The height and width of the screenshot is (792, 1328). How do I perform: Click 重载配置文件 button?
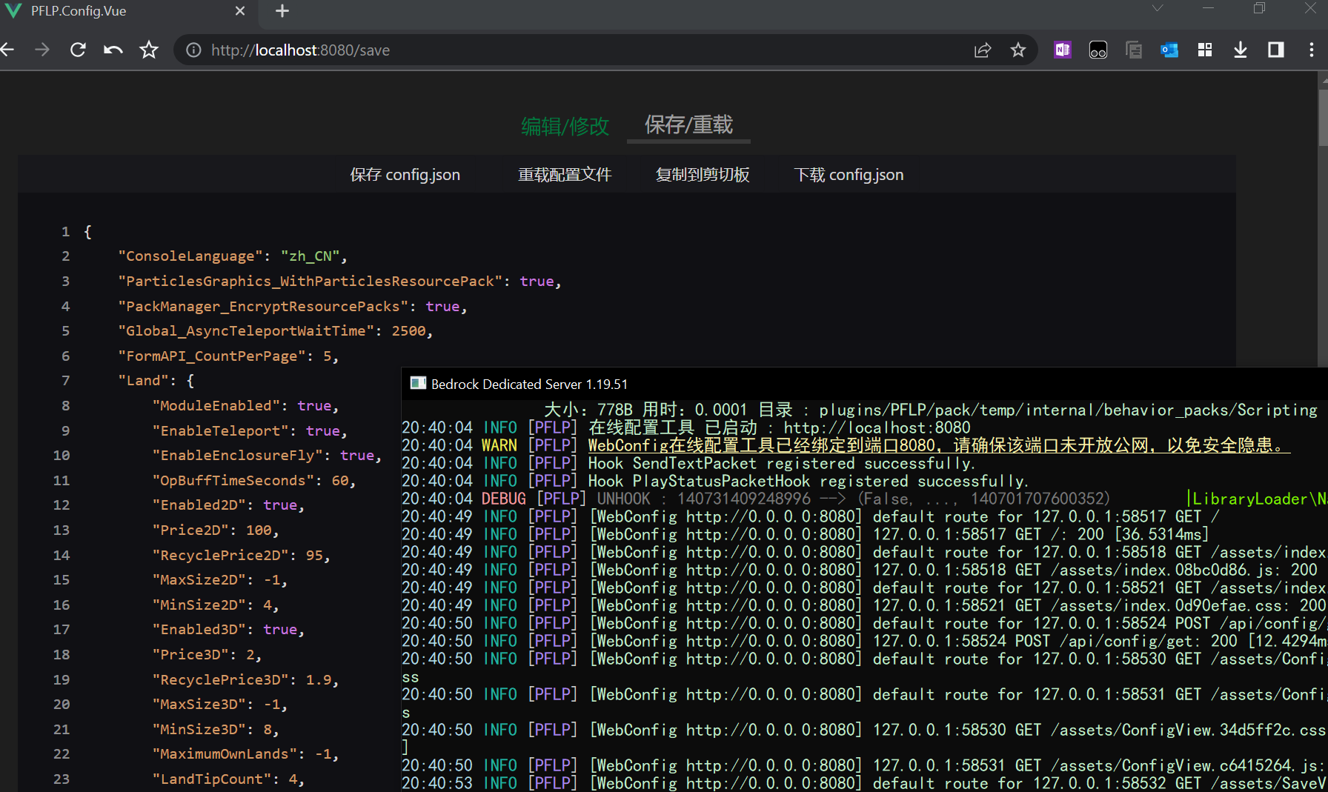click(565, 175)
